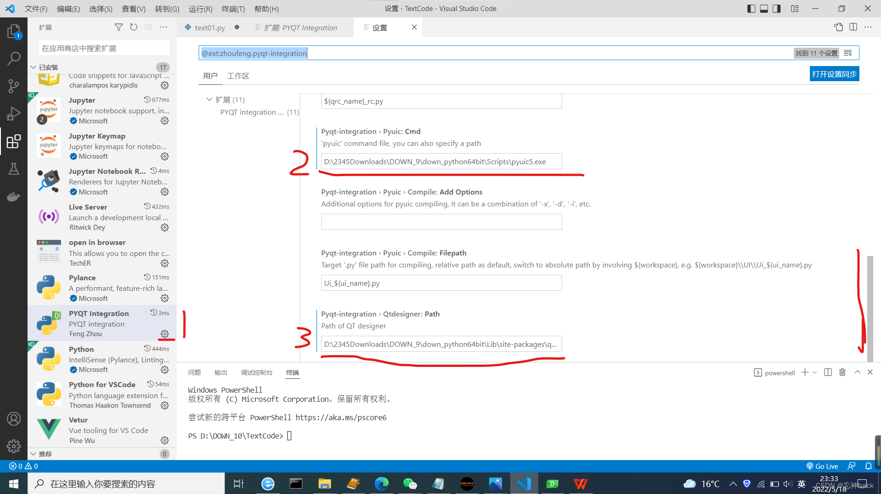The image size is (881, 494).
Task: Switch to the 问题 panel tab
Action: 195,372
